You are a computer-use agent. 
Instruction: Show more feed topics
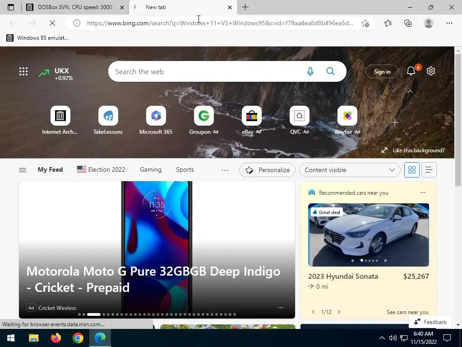pyautogui.click(x=225, y=170)
